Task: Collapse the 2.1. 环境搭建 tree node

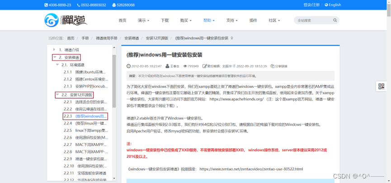Action: [x=57, y=65]
